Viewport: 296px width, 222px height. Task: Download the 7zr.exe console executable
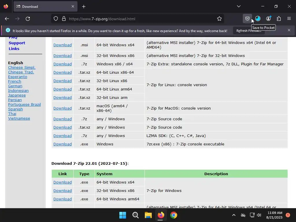click(62, 144)
